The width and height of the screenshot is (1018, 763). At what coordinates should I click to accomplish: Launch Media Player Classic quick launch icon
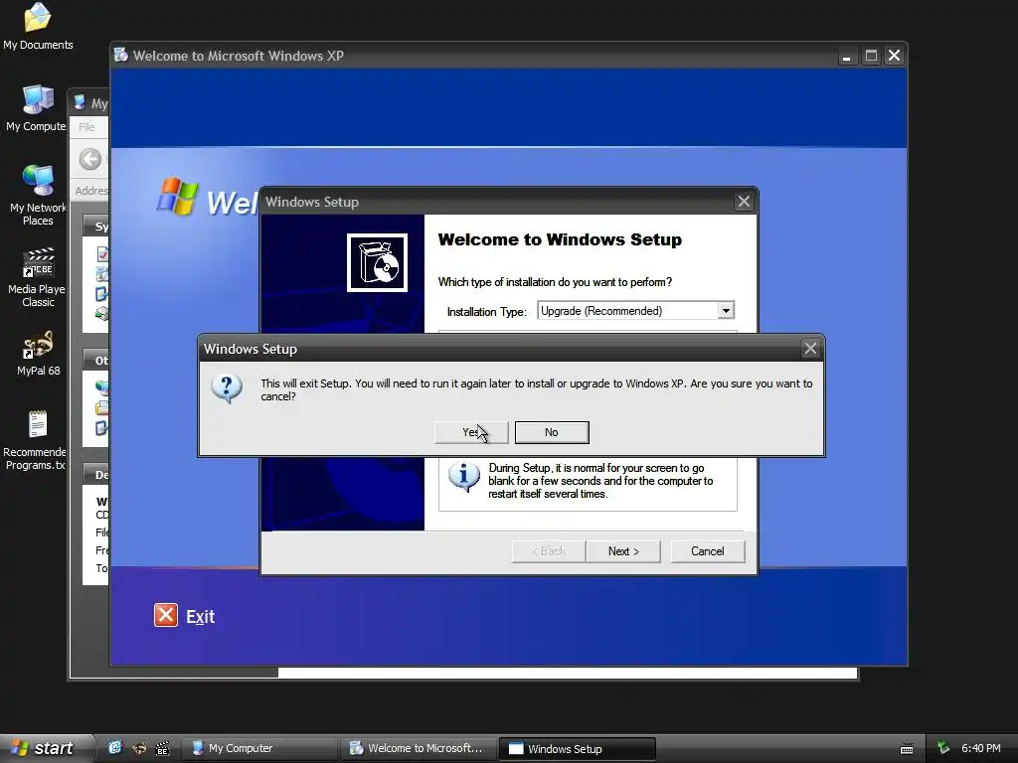pos(162,748)
